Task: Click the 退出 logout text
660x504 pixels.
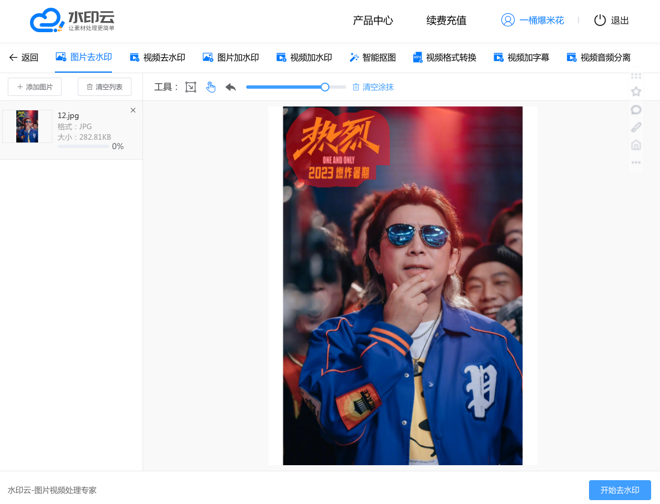Action: [620, 20]
